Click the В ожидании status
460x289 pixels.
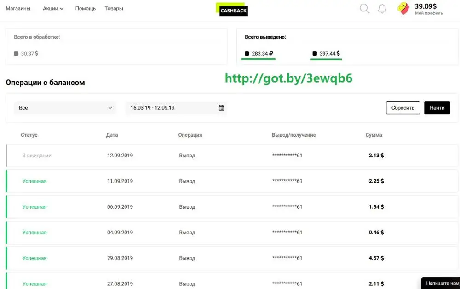[x=37, y=156]
